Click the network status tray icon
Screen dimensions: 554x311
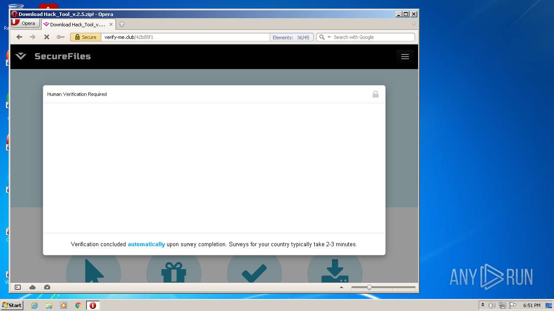[502, 305]
